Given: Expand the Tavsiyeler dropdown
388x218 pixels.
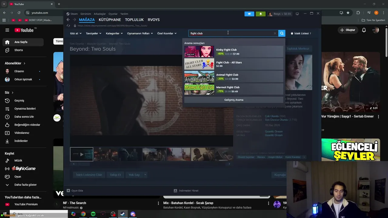Looking at the screenshot, I should [93, 33].
